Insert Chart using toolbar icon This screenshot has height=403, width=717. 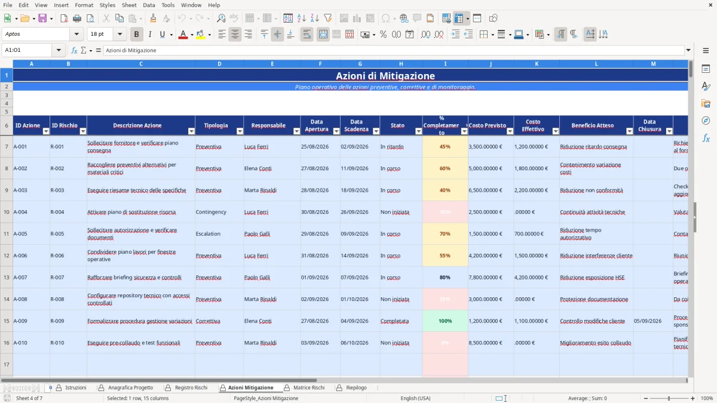pyautogui.click(x=357, y=19)
